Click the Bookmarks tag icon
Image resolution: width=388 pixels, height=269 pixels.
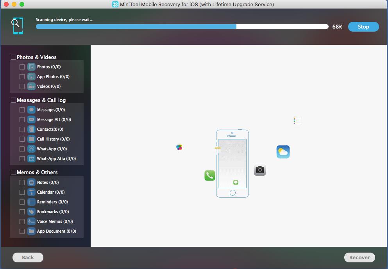[31, 212]
